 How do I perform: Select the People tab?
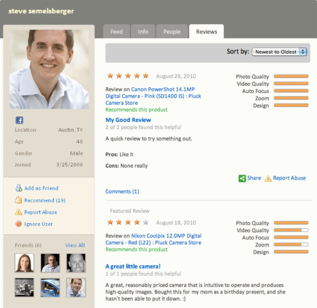click(172, 32)
